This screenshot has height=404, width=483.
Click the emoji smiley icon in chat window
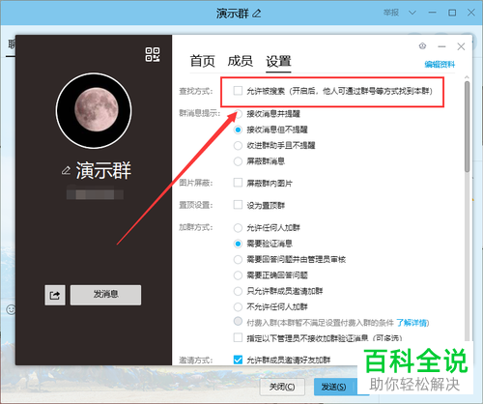11,309
